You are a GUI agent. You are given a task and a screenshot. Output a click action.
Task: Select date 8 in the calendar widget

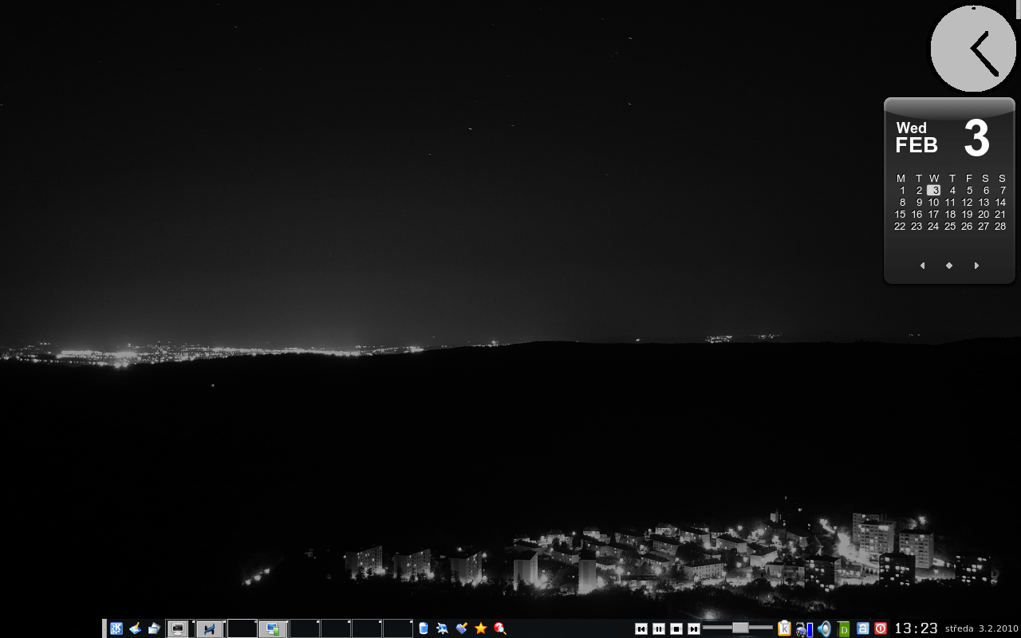pyautogui.click(x=902, y=203)
